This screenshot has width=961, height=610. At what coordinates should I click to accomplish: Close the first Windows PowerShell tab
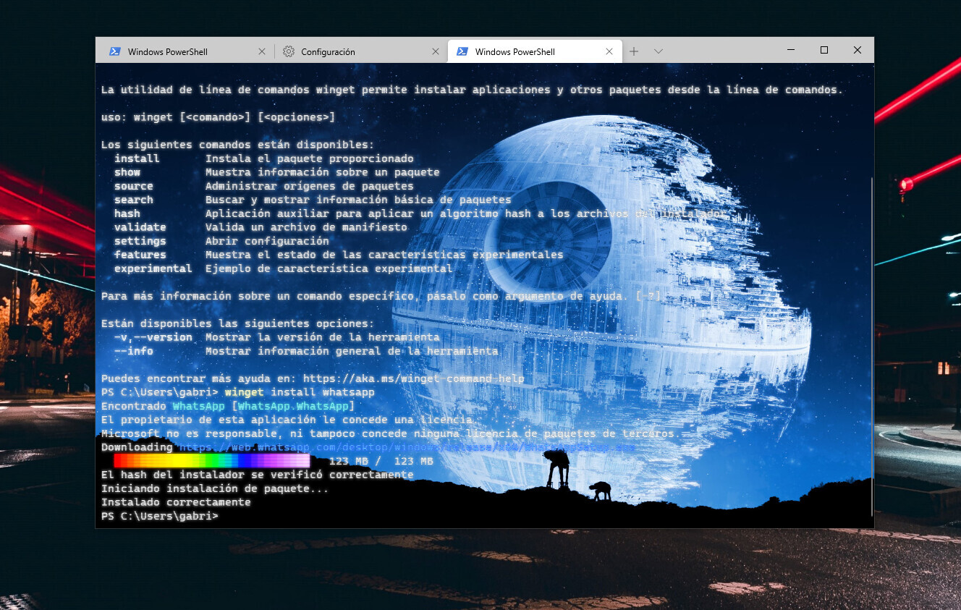click(262, 51)
